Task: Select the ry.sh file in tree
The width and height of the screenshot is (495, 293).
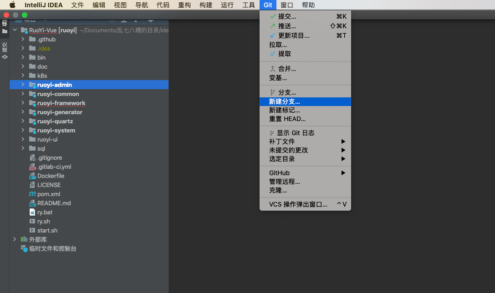Action: 44,221
